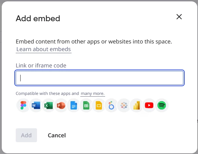Focus the Link or iframe code field
The height and width of the screenshot is (154, 198).
(100, 78)
